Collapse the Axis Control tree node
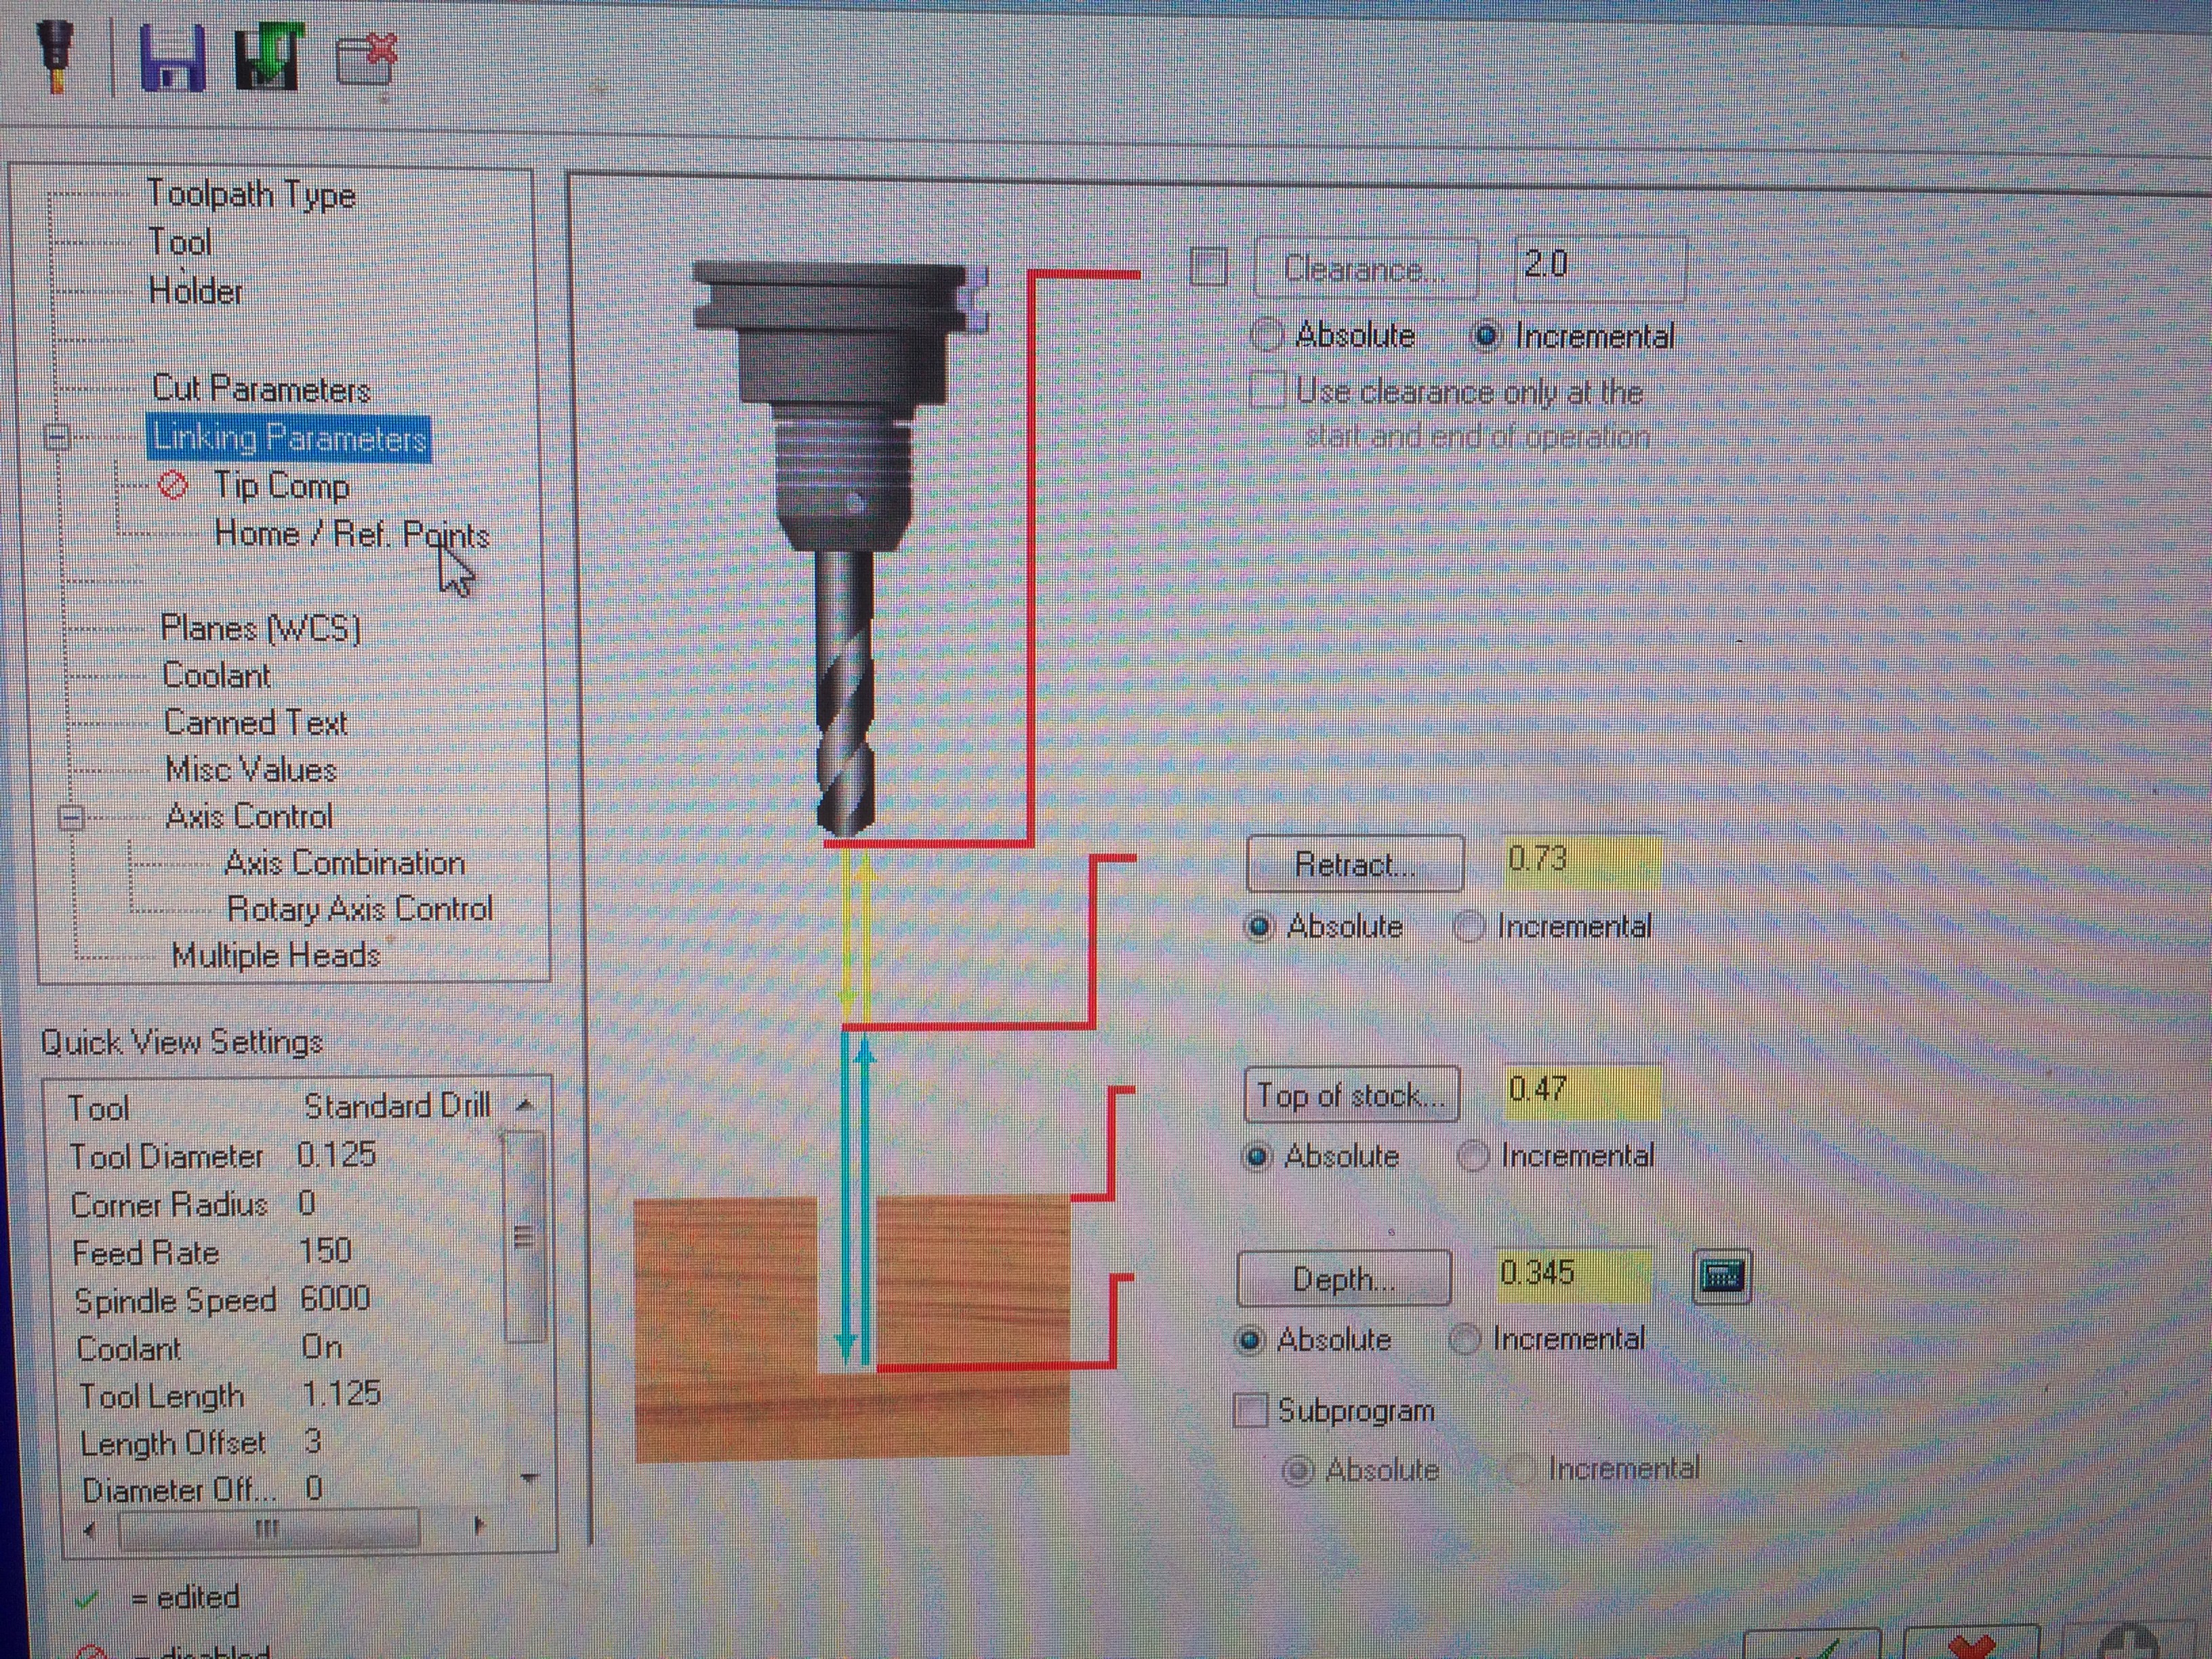Viewport: 2212px width, 1659px height. (x=70, y=818)
